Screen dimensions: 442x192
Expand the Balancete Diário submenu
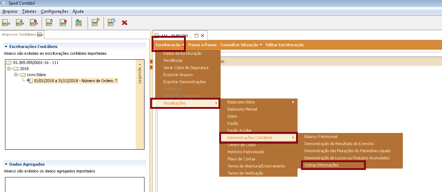click(258, 102)
